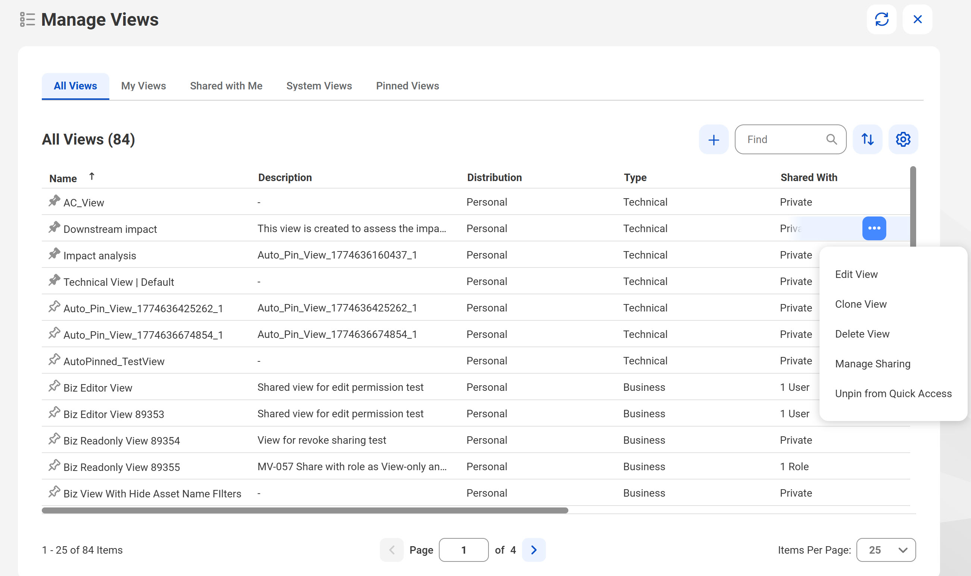Click the Biz Readonly View 89354 name
This screenshot has height=576, width=971.
(x=121, y=441)
